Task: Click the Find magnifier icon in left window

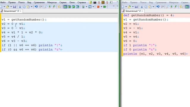Action: tap(46, 7)
